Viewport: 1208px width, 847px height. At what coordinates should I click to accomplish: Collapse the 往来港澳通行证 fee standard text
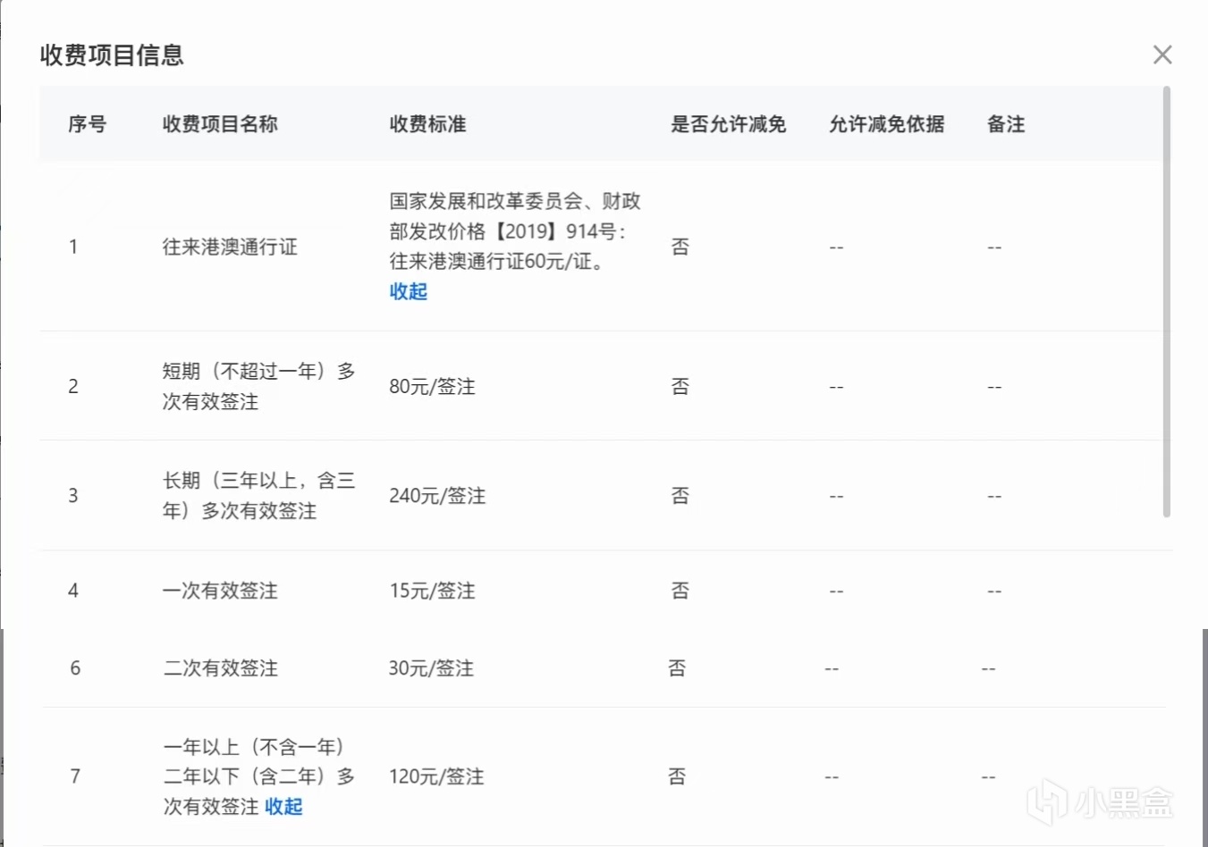coord(408,291)
